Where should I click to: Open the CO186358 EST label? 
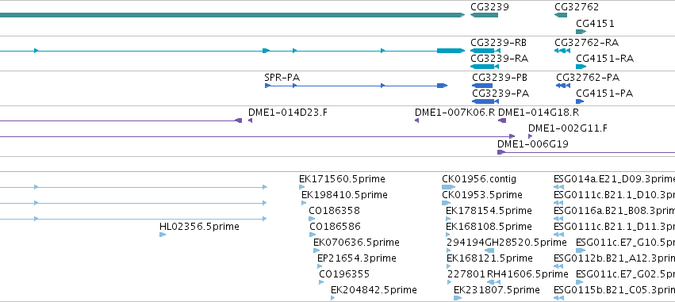(334, 210)
